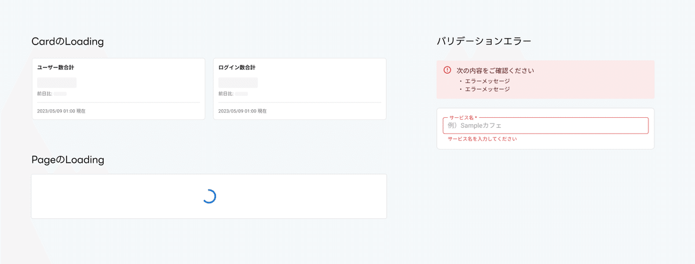This screenshot has height=264, width=695.
Task: Click the ユーザー数合計 card title
Action: pyautogui.click(x=55, y=67)
